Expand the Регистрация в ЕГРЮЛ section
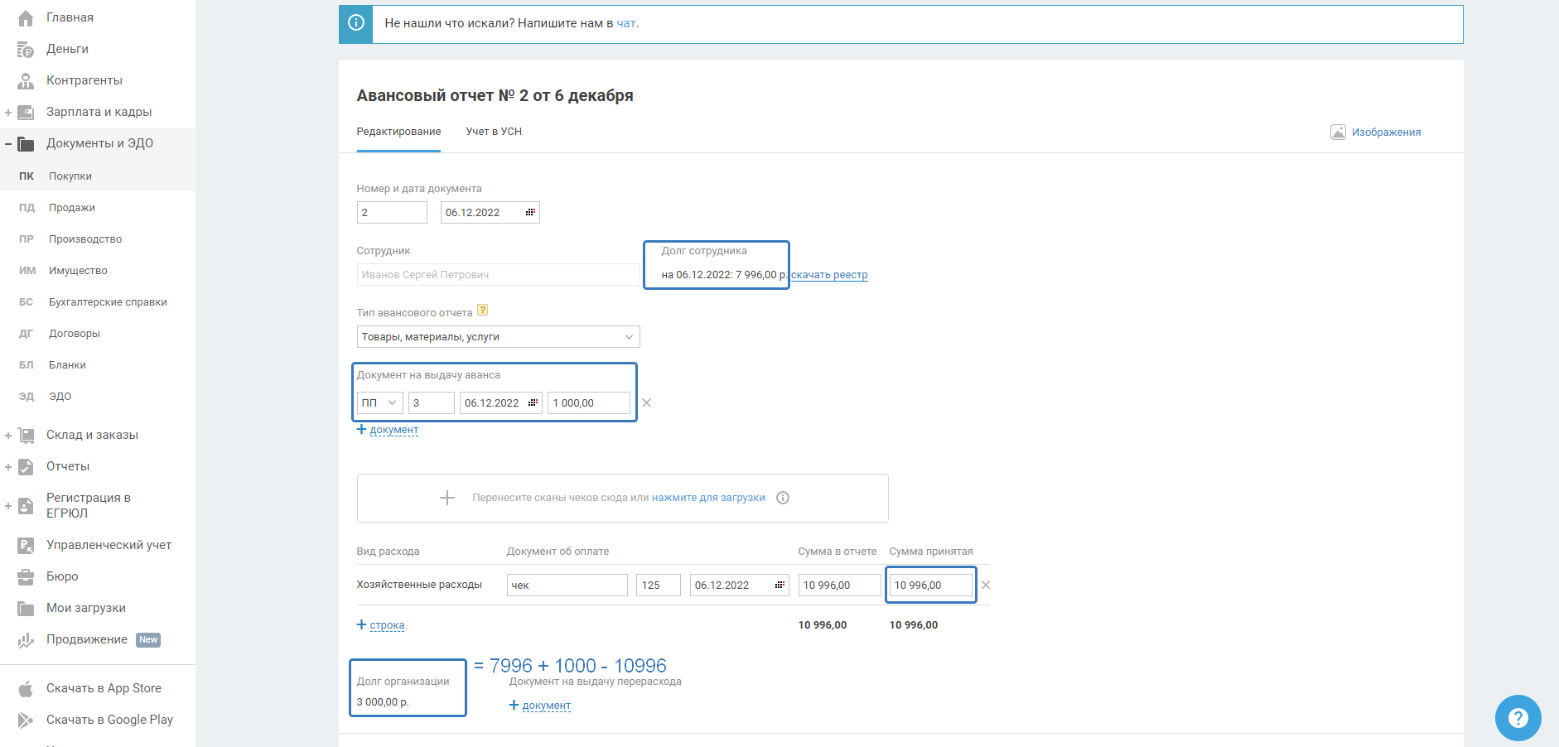1559x747 pixels. point(7,506)
